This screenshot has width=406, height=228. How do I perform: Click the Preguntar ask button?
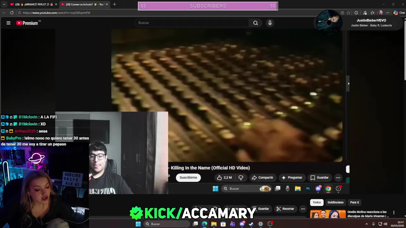[x=292, y=178]
